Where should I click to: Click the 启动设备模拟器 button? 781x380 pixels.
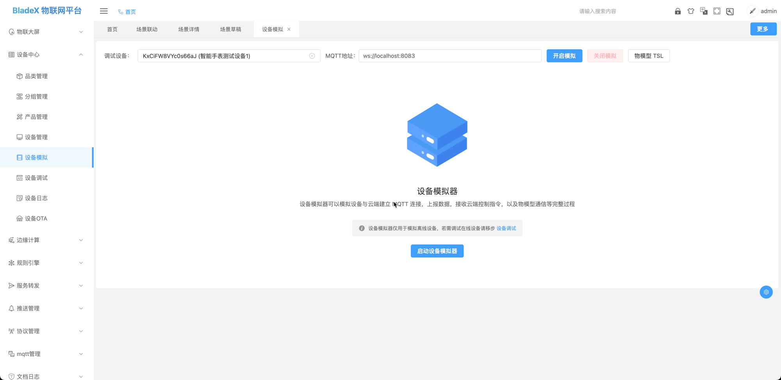[x=437, y=251]
